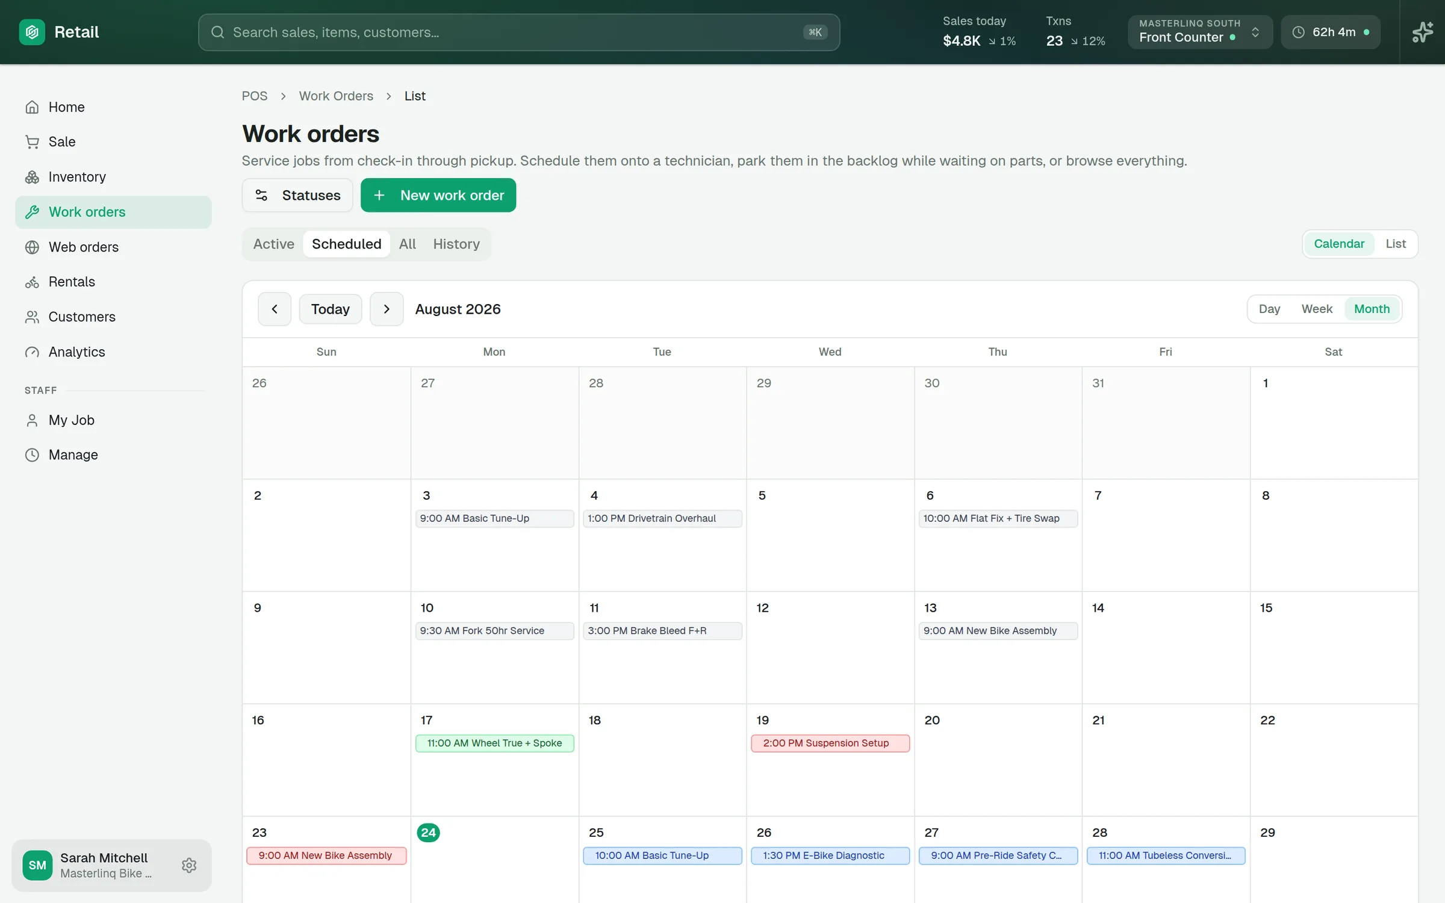Click the Retail logo icon
The width and height of the screenshot is (1445, 903).
(32, 32)
